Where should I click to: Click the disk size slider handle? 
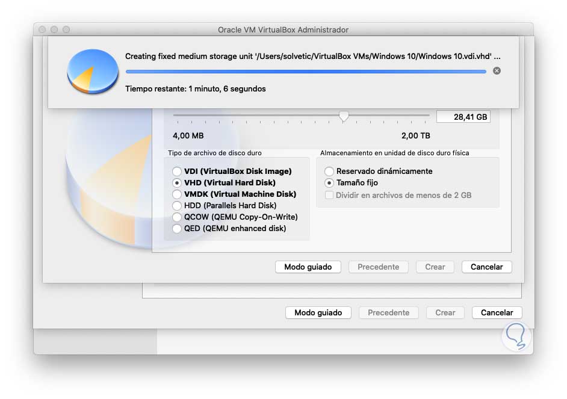344,116
